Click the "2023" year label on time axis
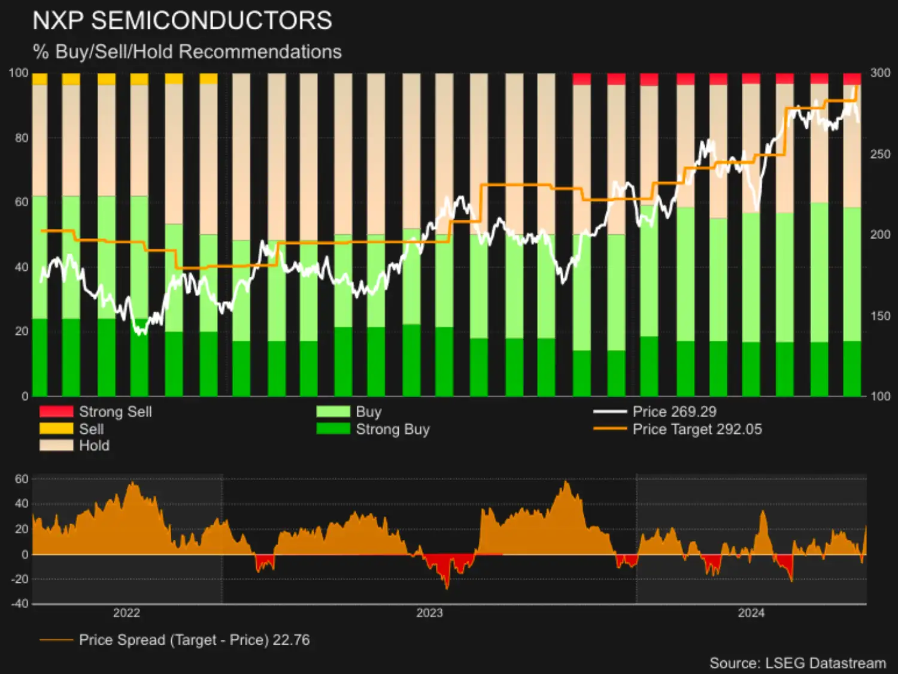898x674 pixels. 429,613
